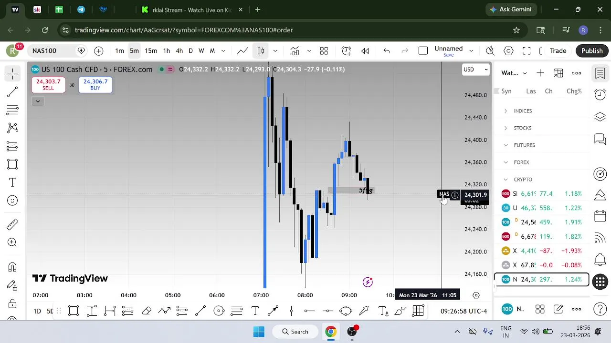Click the Publish button
Viewport: 611px width, 343px height.
coord(592,51)
